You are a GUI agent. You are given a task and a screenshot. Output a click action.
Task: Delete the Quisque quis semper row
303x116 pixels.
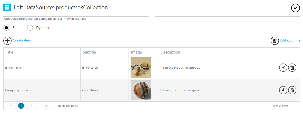[x=292, y=90]
